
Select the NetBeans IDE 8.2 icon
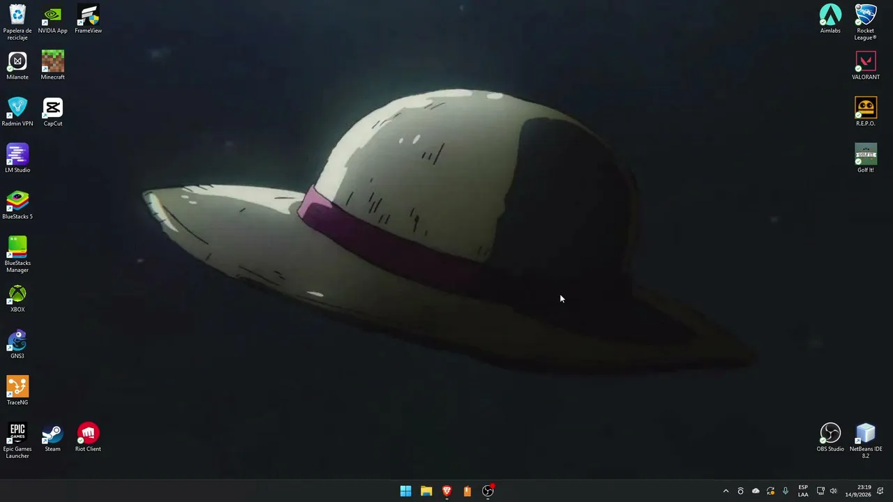(x=866, y=441)
